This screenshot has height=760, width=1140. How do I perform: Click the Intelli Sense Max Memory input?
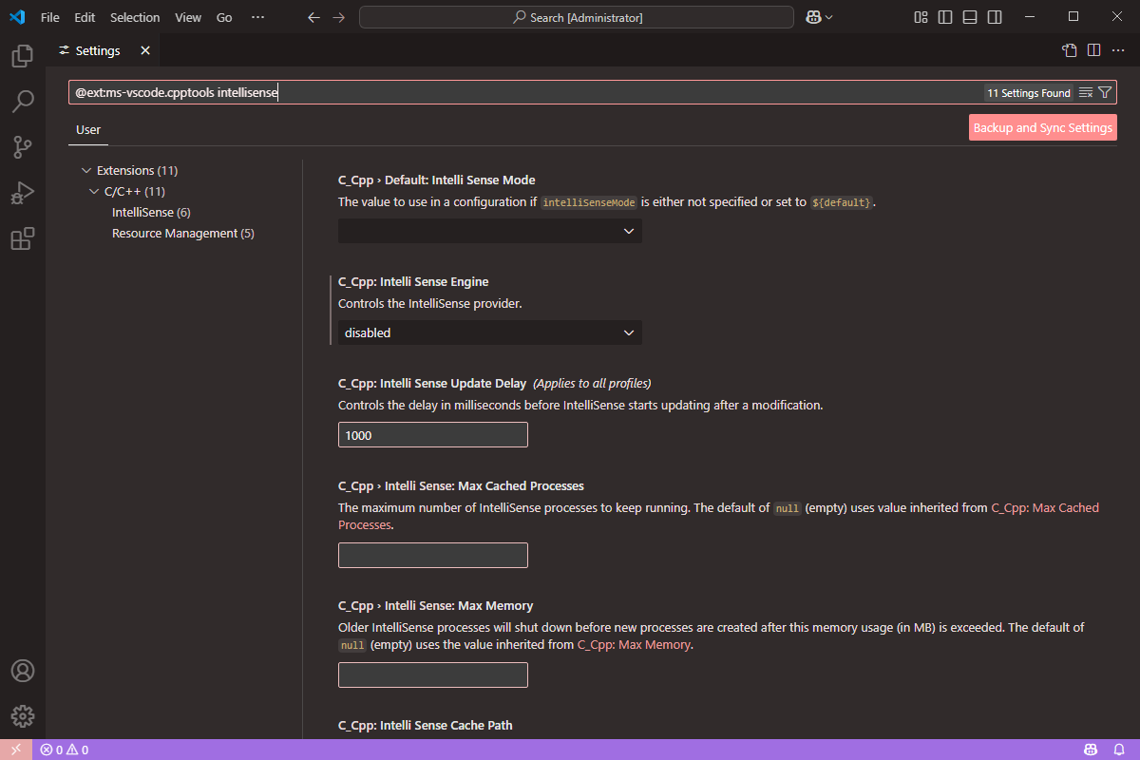click(433, 674)
